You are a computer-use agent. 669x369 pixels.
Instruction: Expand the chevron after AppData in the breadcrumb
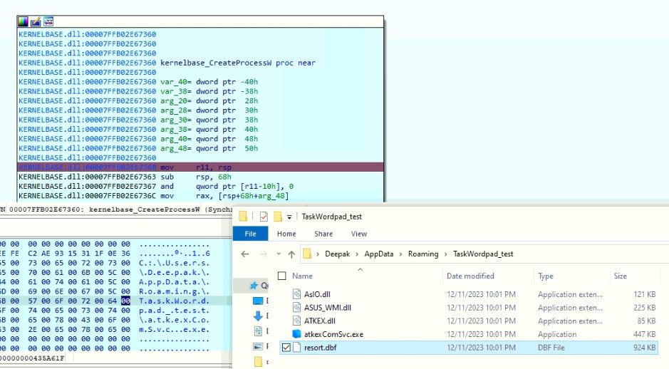401,254
